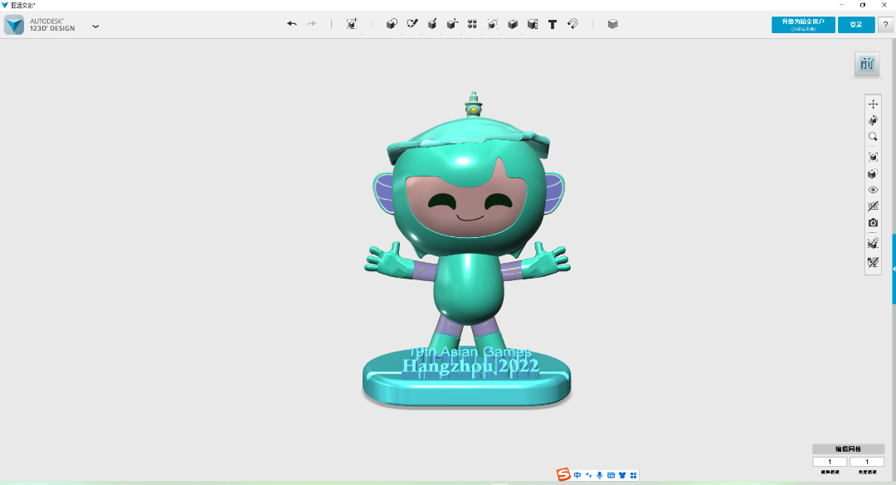Click the Autodesk 123D Design logo

(x=14, y=25)
